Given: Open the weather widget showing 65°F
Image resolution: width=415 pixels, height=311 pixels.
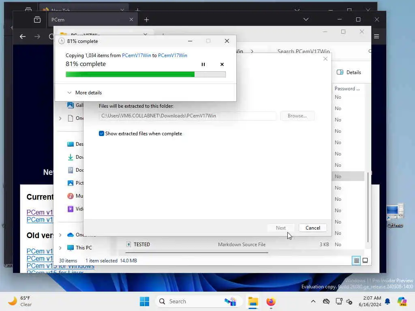Looking at the screenshot, I should click(x=20, y=301).
